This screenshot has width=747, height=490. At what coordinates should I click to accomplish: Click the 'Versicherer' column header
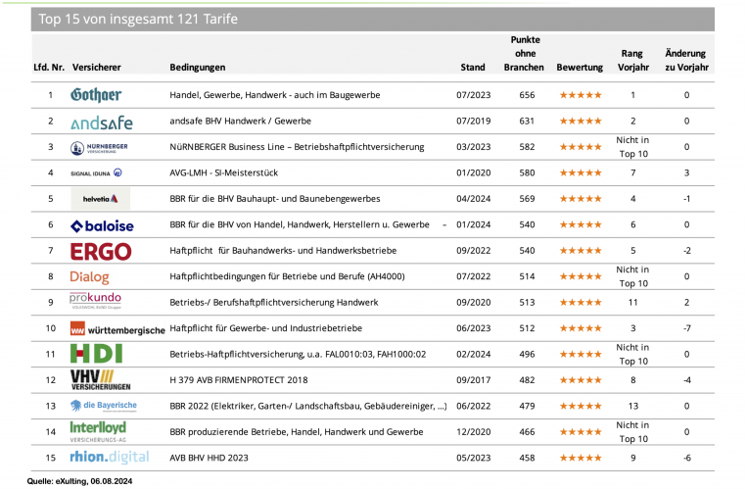(97, 68)
